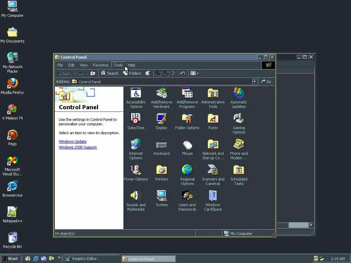
Task: Select the My Network Places icon
Action: (12, 63)
